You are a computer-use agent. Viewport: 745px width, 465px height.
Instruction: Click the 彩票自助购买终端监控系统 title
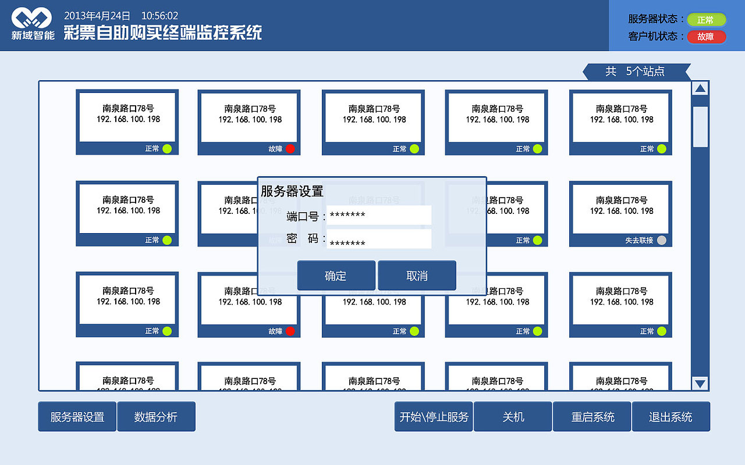point(163,33)
